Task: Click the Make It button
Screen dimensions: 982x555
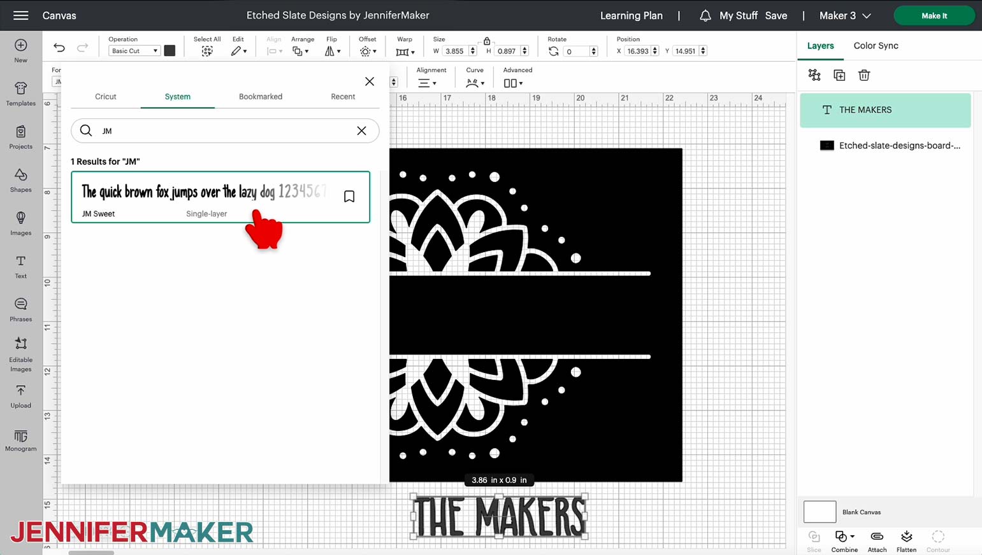Action: pyautogui.click(x=934, y=16)
